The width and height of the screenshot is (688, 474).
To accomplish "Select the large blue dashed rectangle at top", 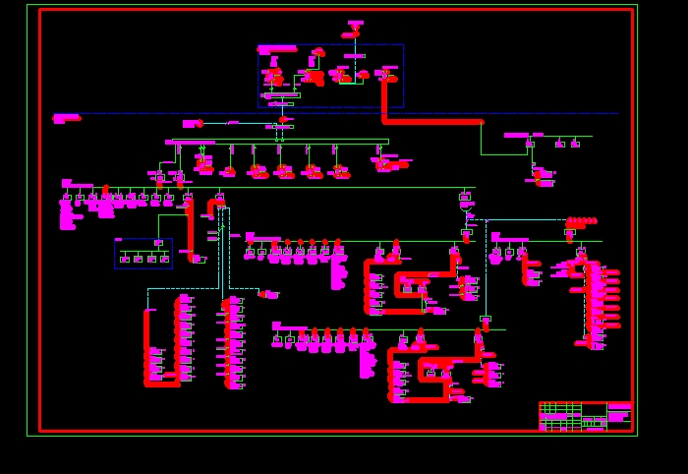I will click(x=331, y=76).
